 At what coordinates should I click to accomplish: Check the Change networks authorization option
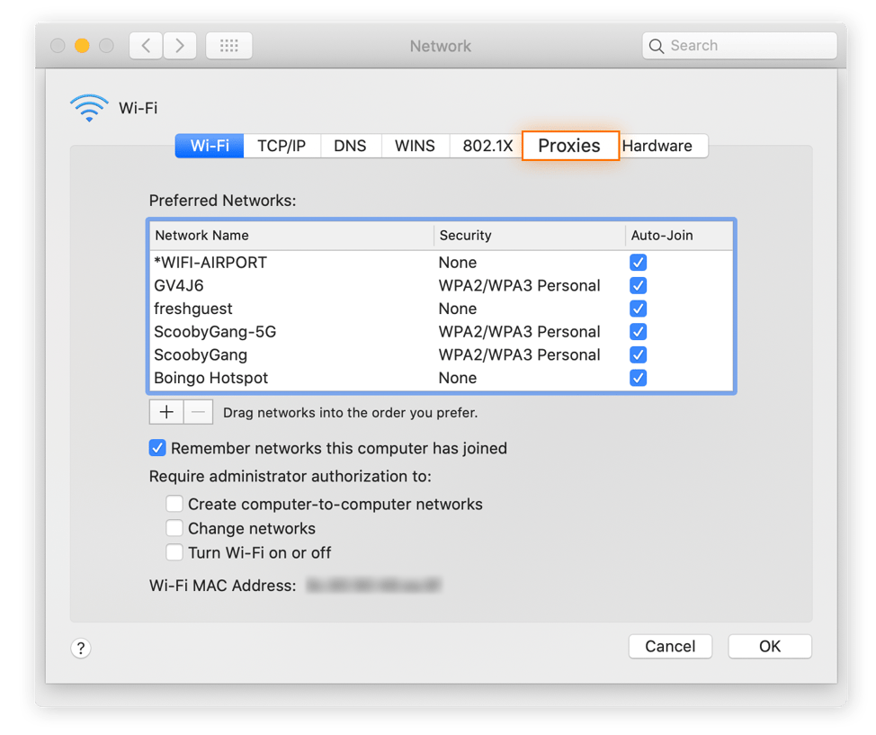click(174, 528)
